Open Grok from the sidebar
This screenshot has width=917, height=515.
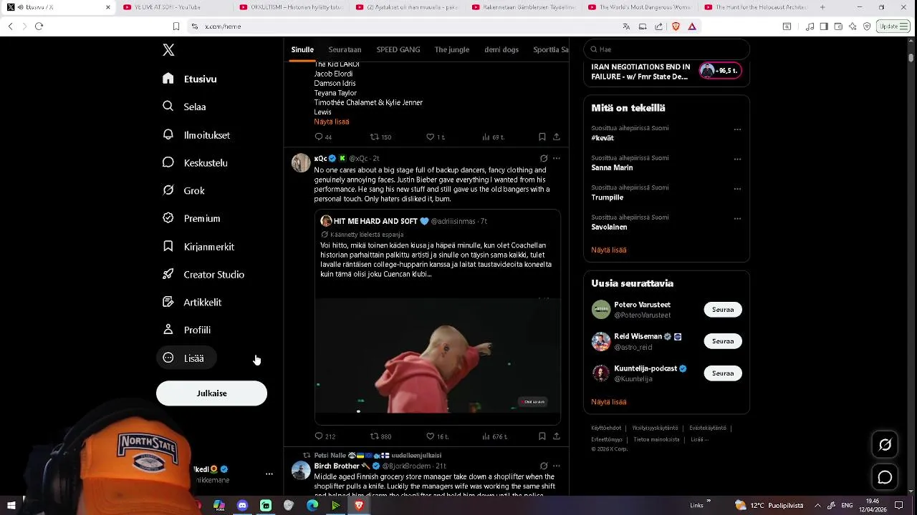[183, 190]
